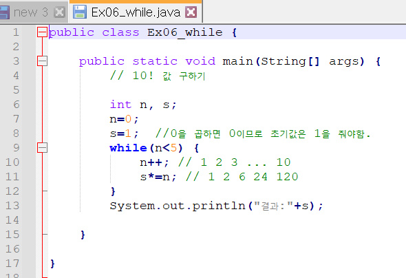
Task: Click line number 17 in the margin
Action: point(12,264)
